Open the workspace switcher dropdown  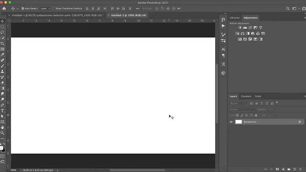(295, 9)
